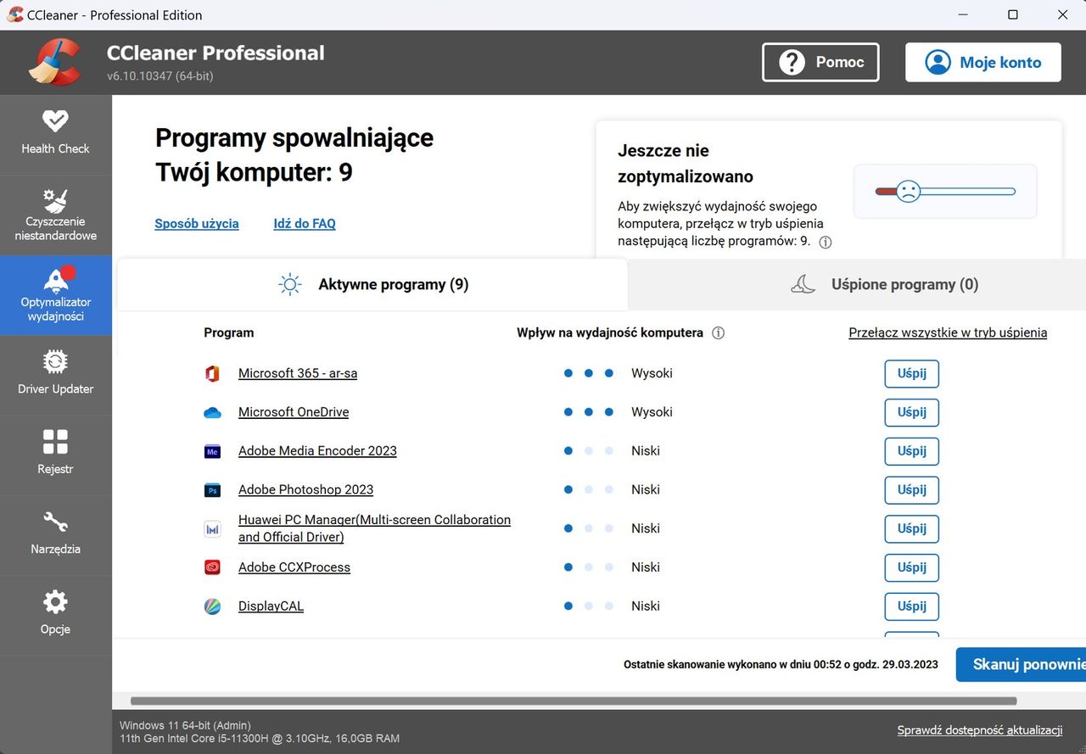Screen dimensions: 1086x754
Task: Click Sprawdź dostępność aktualizacji link
Action: pyautogui.click(x=980, y=730)
